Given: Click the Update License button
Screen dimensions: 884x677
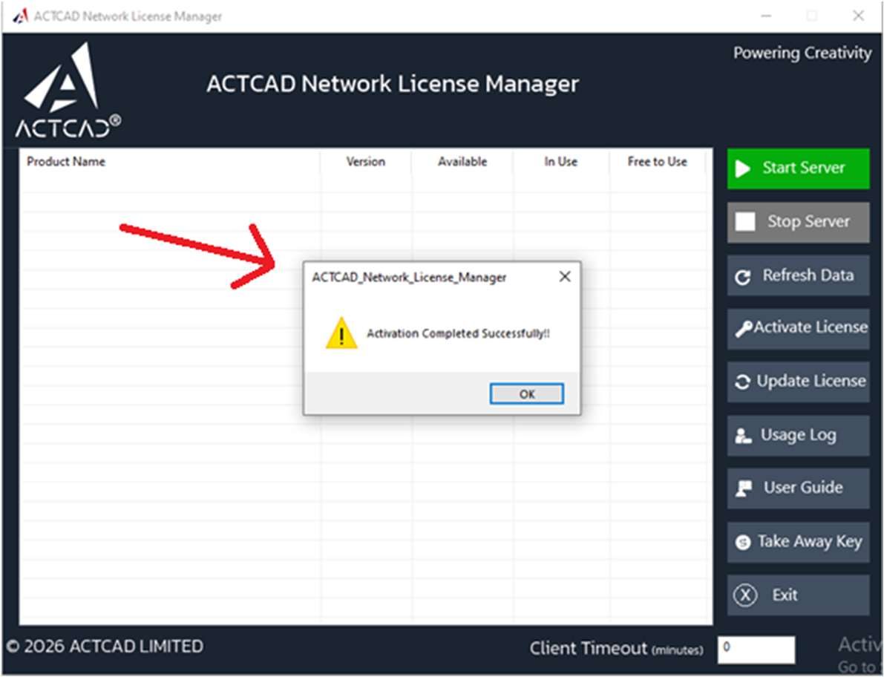Looking at the screenshot, I should point(799,382).
